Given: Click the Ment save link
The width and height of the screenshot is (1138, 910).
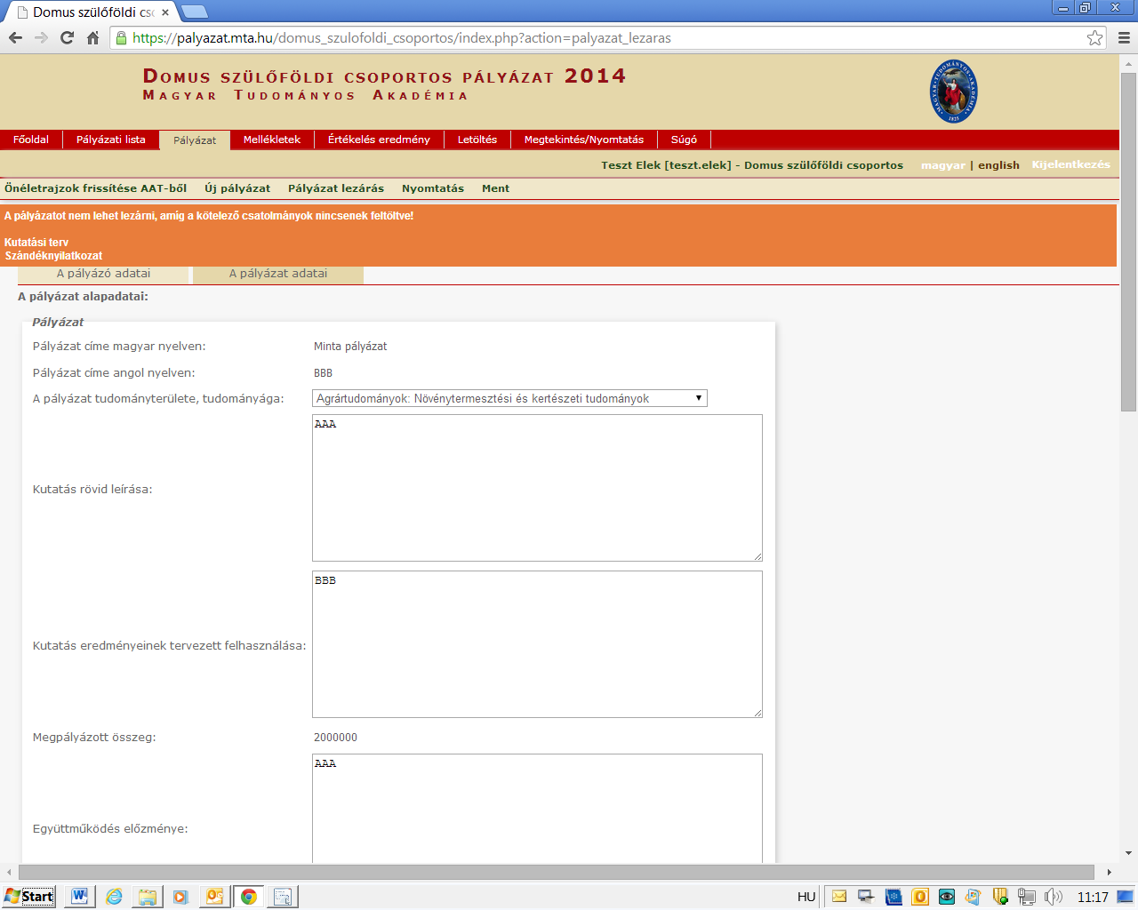Looking at the screenshot, I should pos(495,188).
